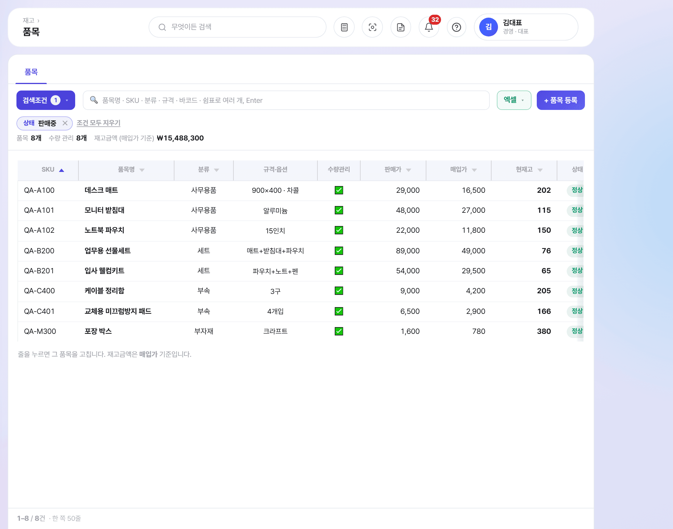Open the file document icon in header

tap(401, 27)
